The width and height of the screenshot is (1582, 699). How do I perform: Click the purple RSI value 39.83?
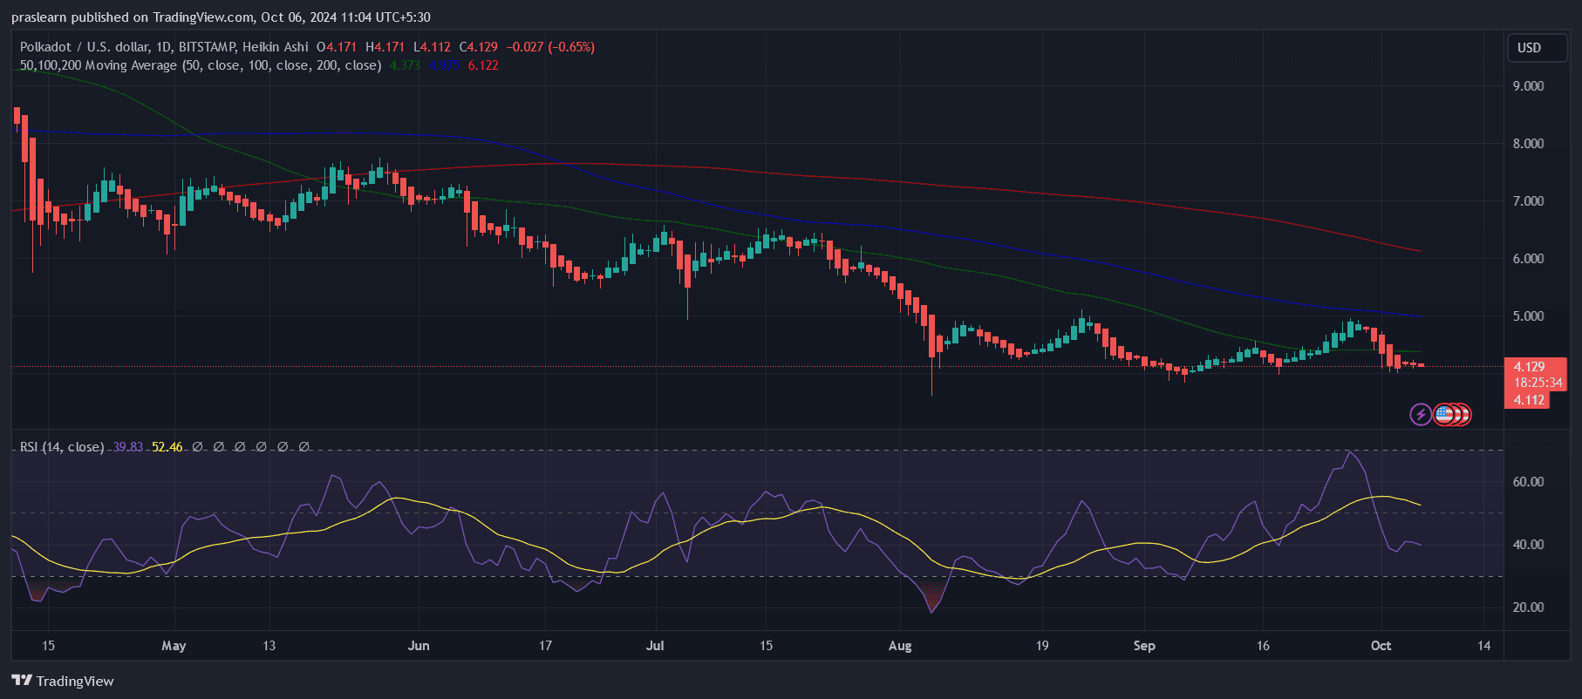pos(127,447)
